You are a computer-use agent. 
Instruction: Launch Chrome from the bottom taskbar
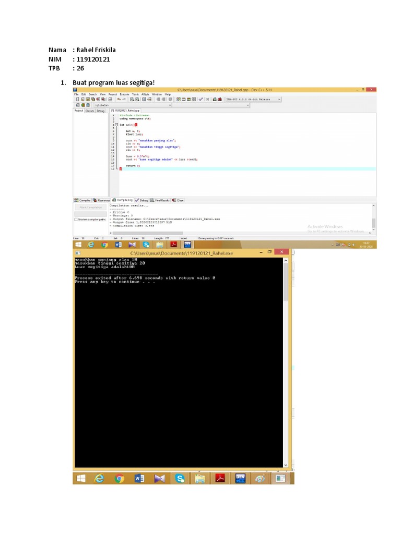click(119, 478)
